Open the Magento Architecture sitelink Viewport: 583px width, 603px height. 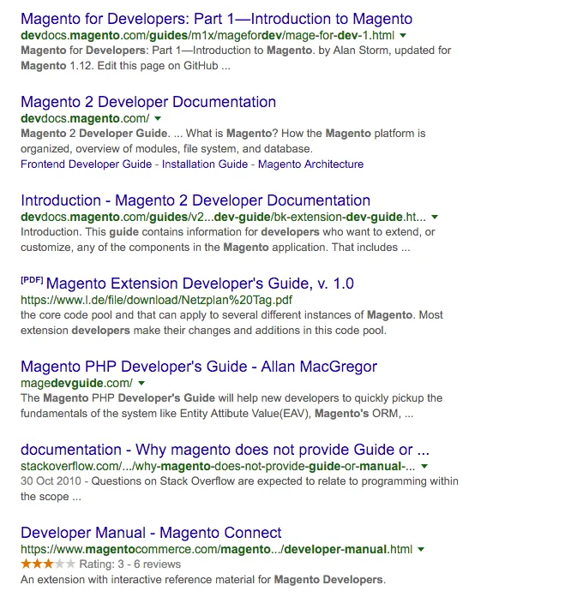pyautogui.click(x=310, y=164)
